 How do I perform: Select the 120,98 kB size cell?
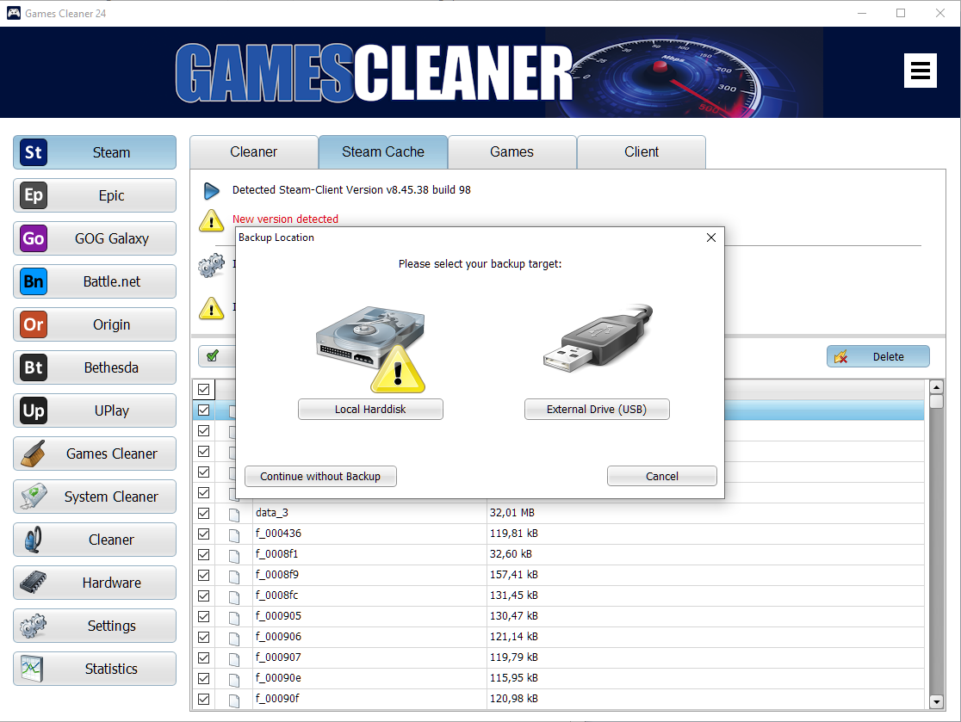[513, 699]
